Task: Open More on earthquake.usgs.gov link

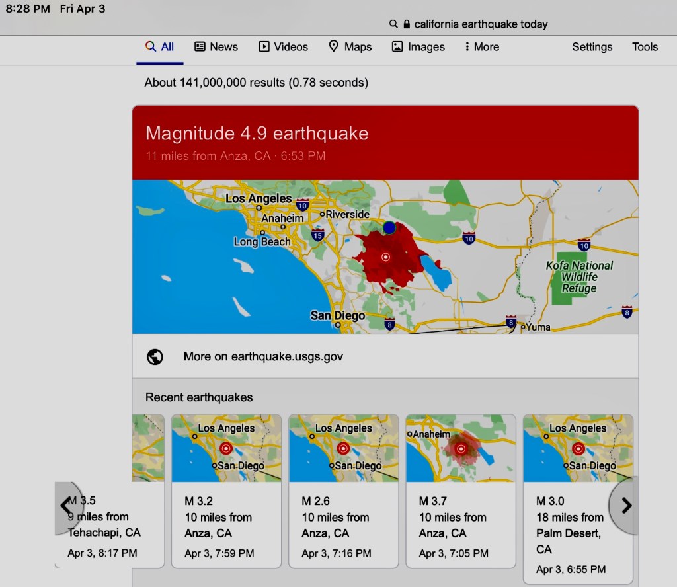Action: point(263,357)
